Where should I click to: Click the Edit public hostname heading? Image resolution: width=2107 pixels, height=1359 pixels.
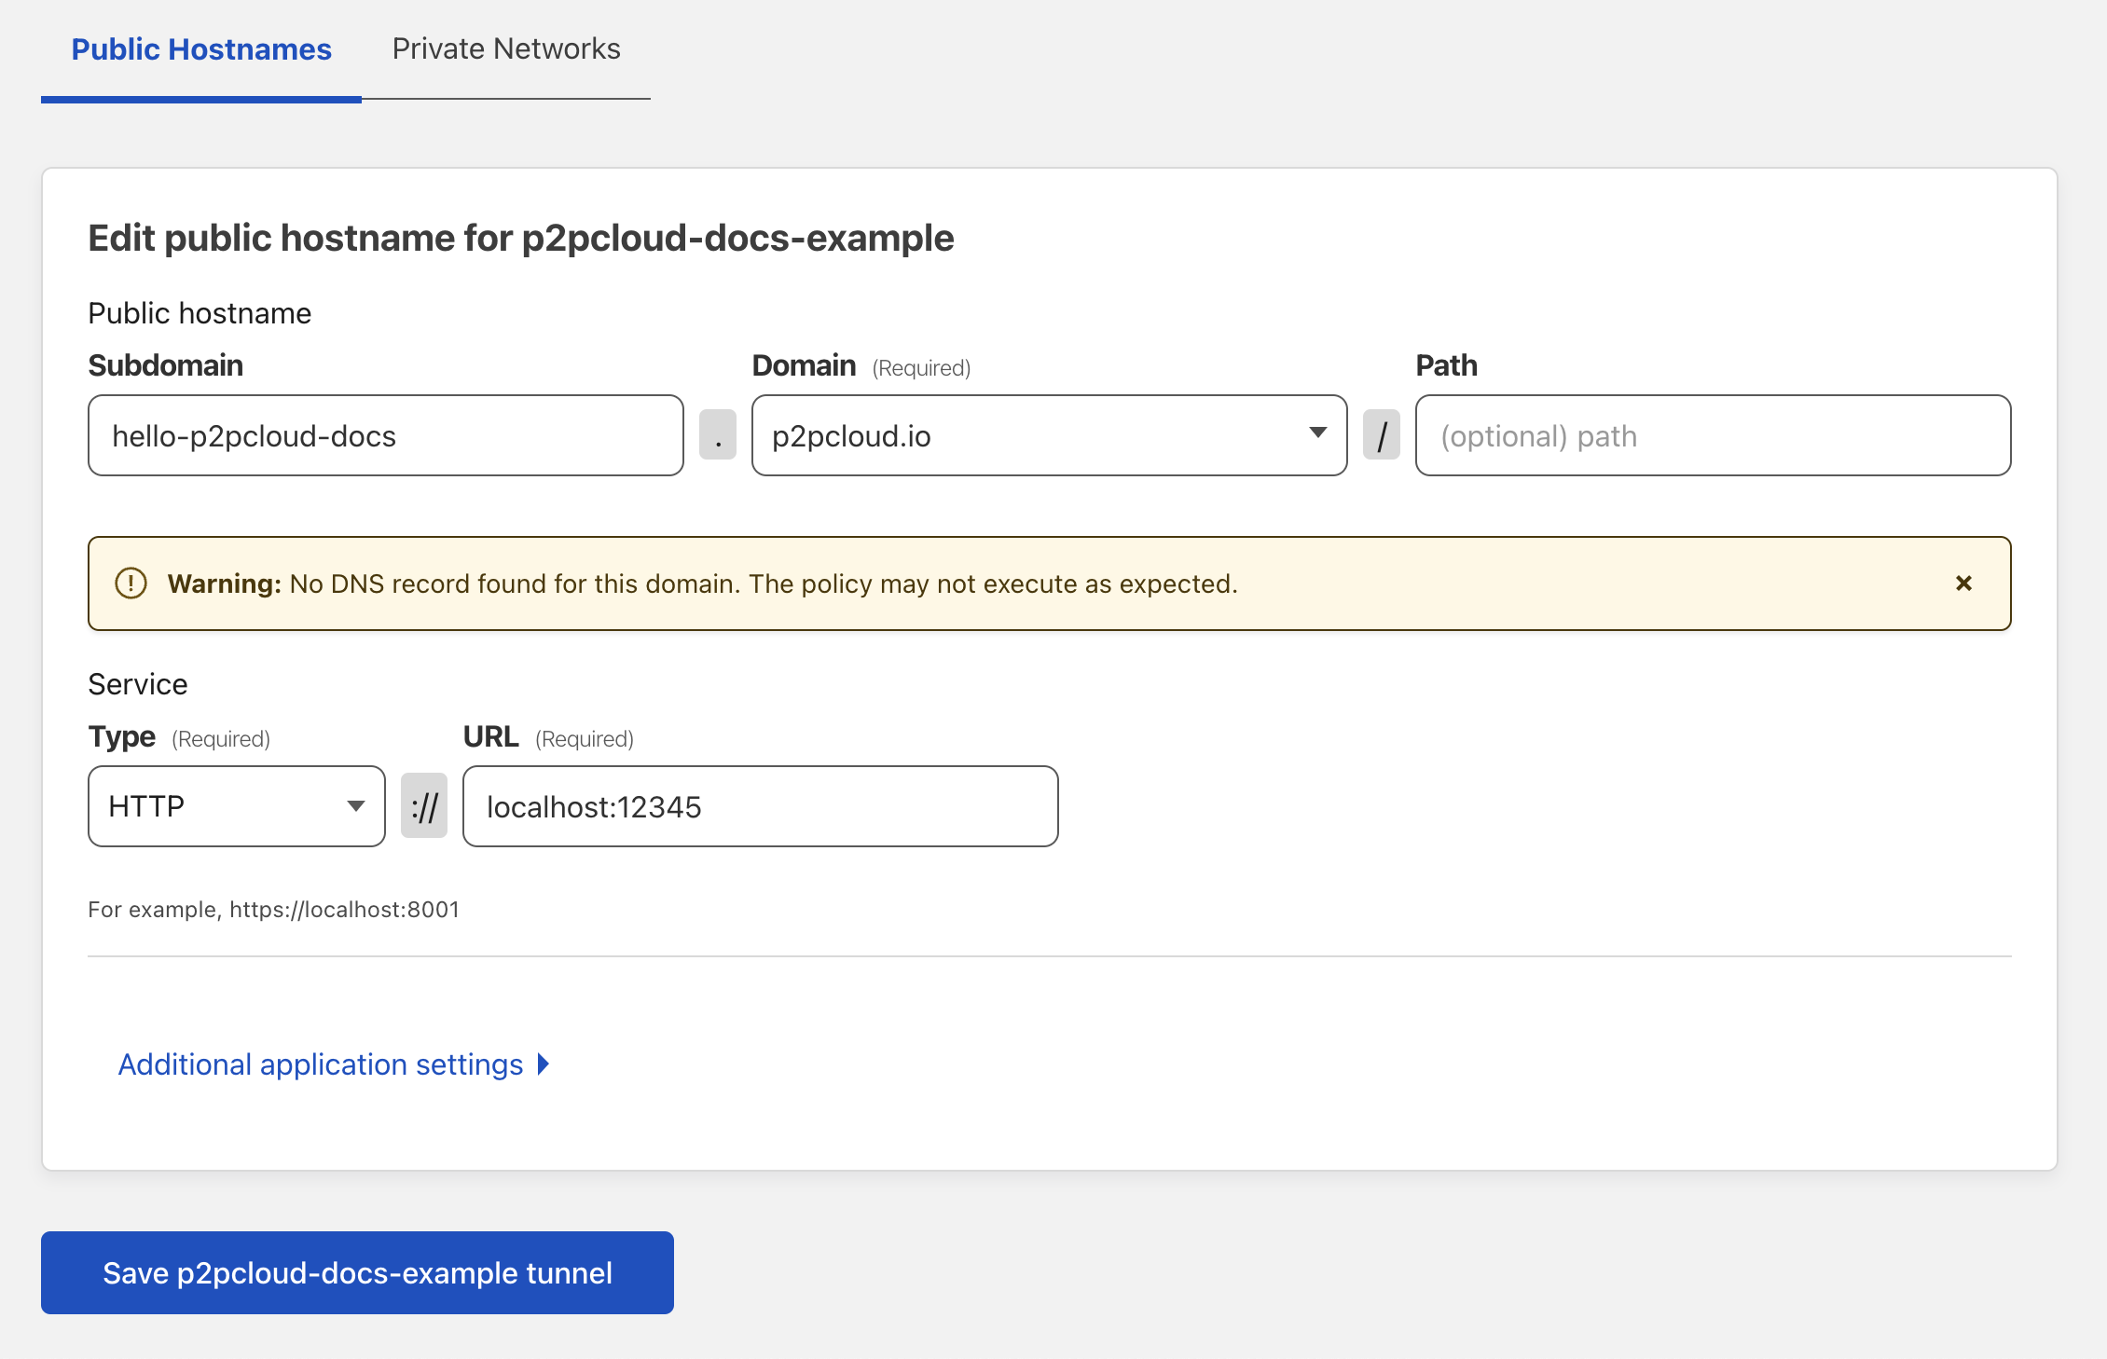pyautogui.click(x=520, y=238)
